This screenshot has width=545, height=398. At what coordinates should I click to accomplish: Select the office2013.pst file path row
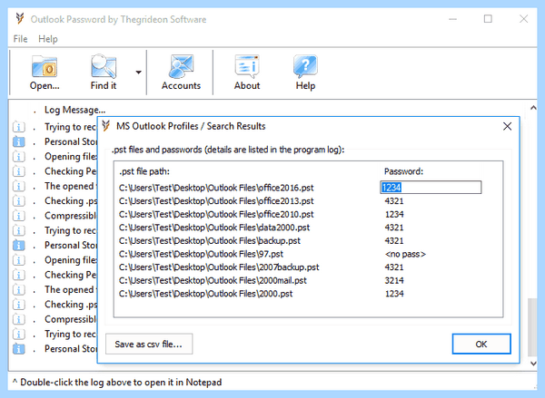pyautogui.click(x=216, y=201)
